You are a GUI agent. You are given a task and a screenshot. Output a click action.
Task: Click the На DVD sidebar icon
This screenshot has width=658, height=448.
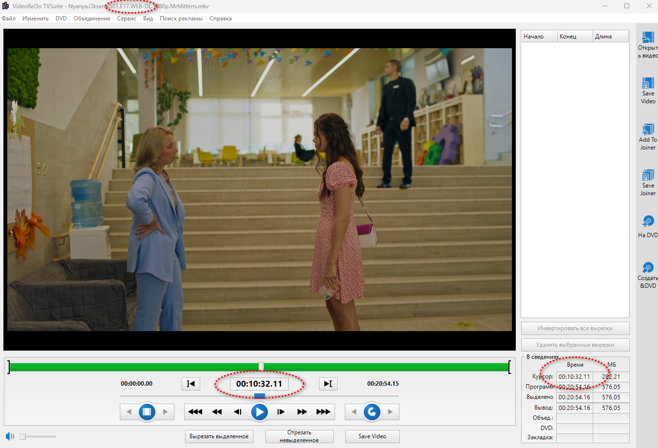[x=648, y=222]
